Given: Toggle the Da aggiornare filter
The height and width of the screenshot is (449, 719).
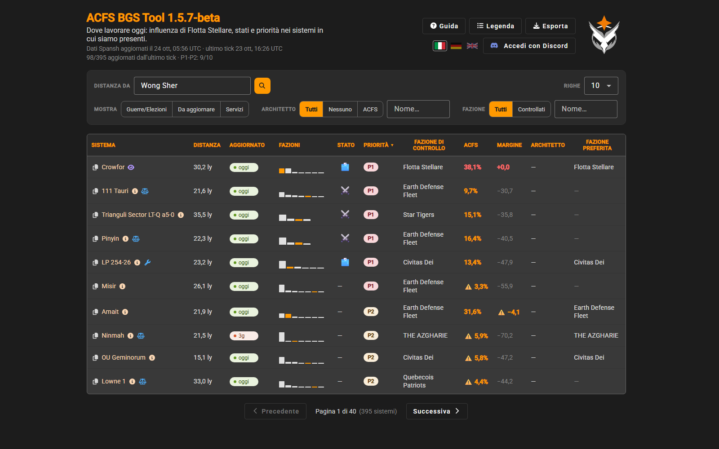Looking at the screenshot, I should (x=196, y=109).
